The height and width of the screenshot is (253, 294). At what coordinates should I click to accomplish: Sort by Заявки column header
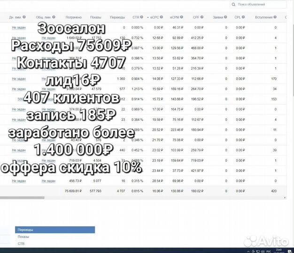(218, 17)
